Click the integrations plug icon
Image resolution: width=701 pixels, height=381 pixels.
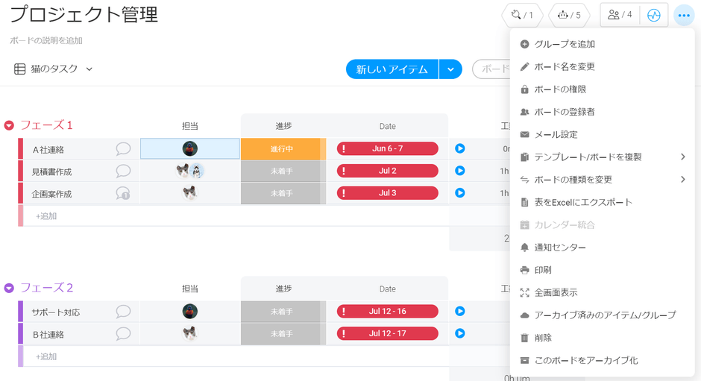tap(522, 15)
